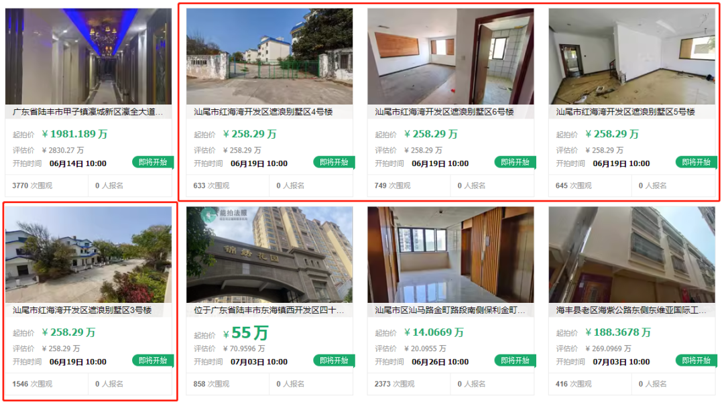Open the blue-lit hallway listing photo
Image resolution: width=724 pixels, height=402 pixels.
pyautogui.click(x=88, y=56)
